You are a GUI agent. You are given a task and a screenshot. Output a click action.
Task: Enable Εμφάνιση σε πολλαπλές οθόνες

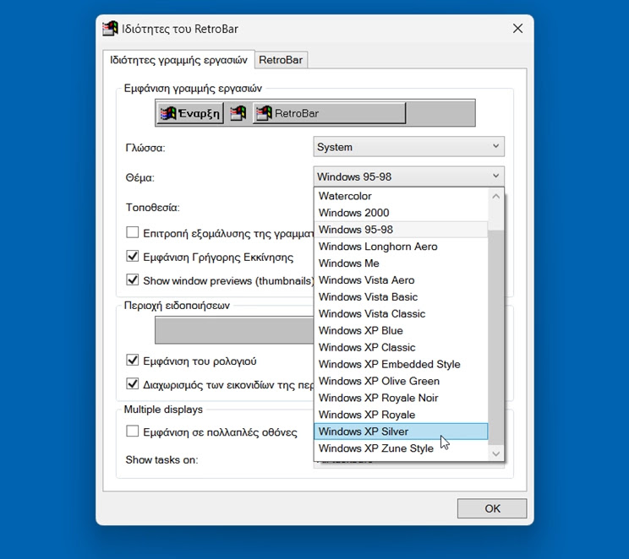click(133, 431)
